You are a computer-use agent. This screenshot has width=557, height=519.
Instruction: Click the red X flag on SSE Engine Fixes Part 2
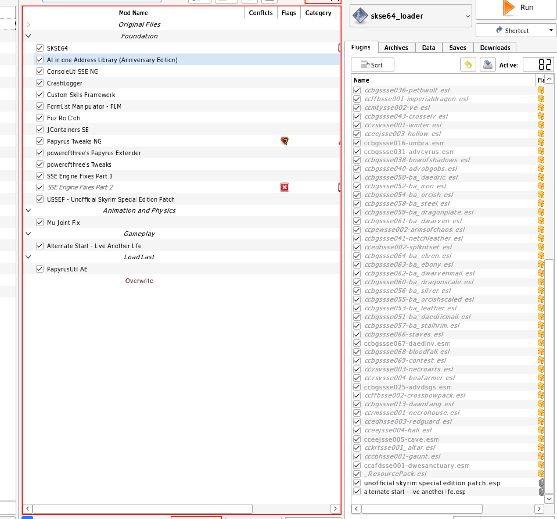pyautogui.click(x=285, y=187)
